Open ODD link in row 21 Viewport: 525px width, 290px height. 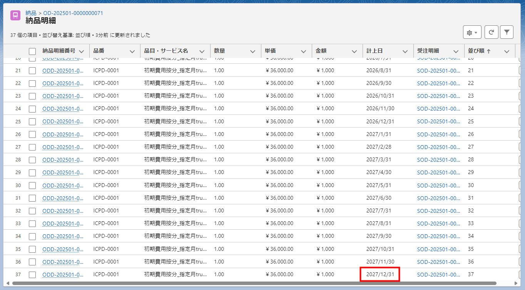click(x=63, y=71)
